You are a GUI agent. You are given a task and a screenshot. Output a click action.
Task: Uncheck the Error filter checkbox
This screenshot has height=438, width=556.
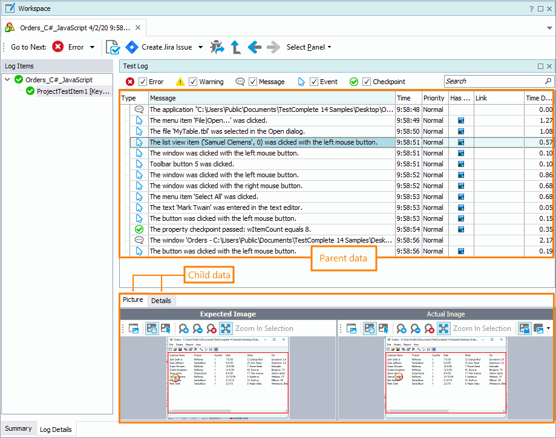143,82
